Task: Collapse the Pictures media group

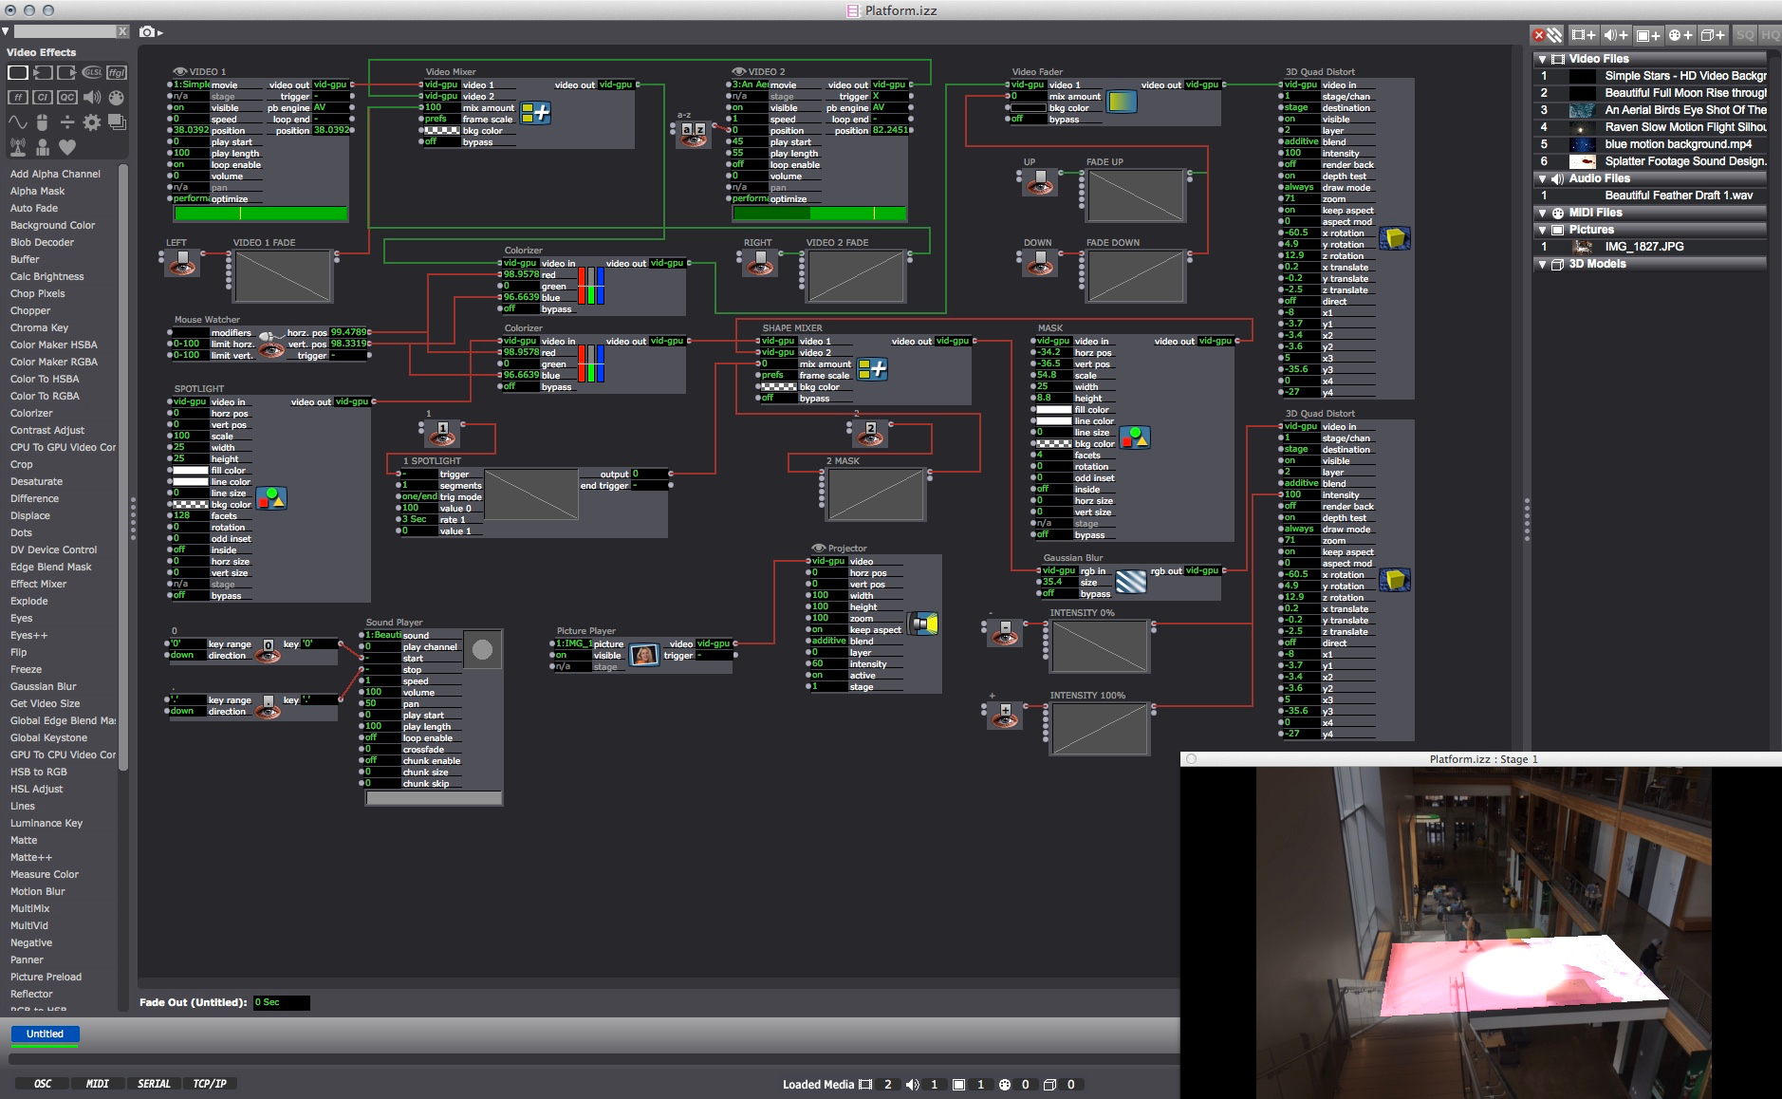Action: tap(1542, 230)
